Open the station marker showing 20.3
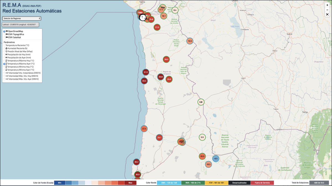Screen dimensions: 332x186 (202, 156)
